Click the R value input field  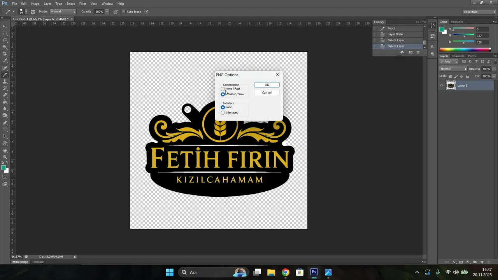tap(482, 29)
